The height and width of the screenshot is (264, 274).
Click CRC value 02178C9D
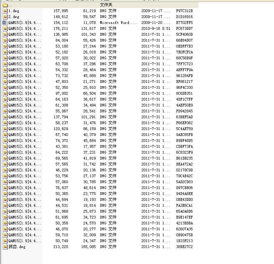(x=184, y=170)
